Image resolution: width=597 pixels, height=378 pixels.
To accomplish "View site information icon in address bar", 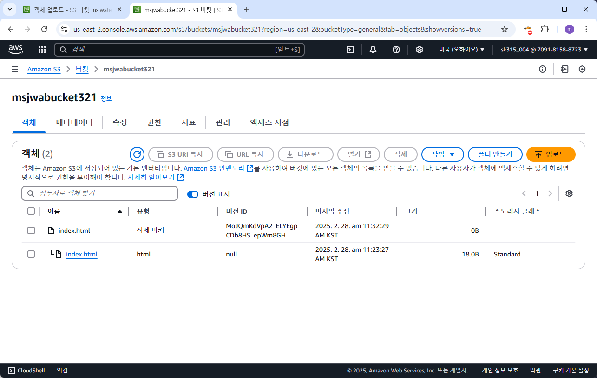I will point(65,29).
